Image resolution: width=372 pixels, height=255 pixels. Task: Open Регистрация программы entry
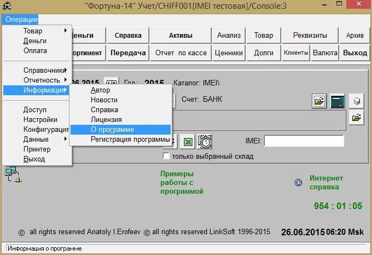click(120, 139)
